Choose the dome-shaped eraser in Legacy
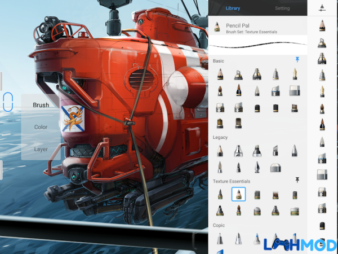Viewport: 338px width, 254px height. point(275,168)
